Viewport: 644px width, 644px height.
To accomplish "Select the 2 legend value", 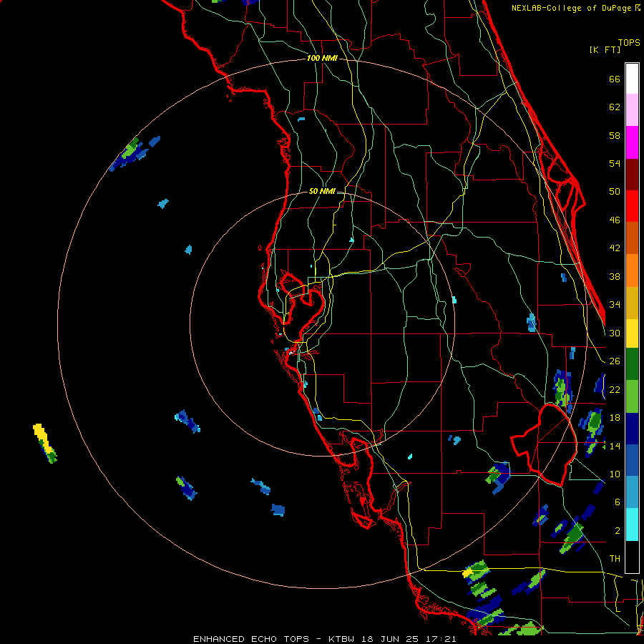I will (x=618, y=531).
